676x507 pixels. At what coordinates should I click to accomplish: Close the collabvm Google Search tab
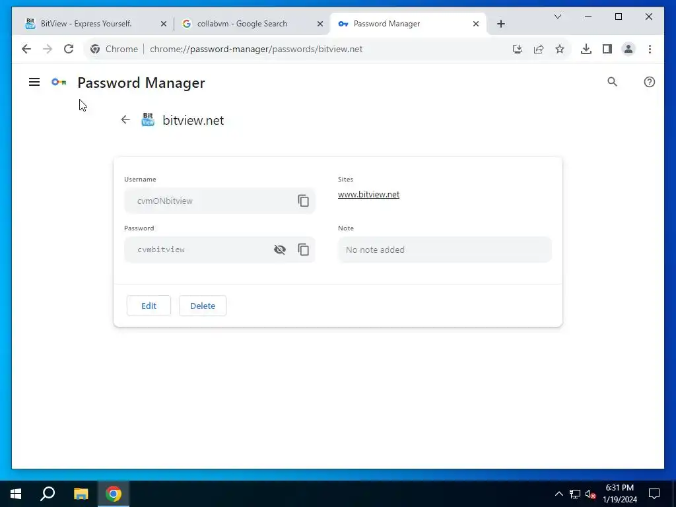(x=320, y=24)
